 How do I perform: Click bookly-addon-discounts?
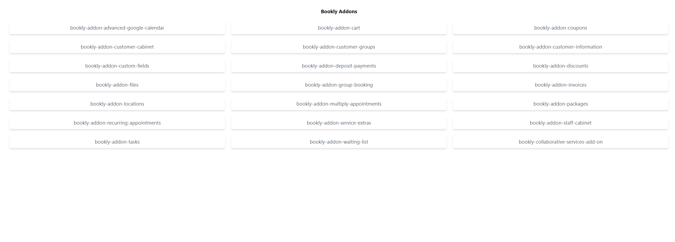(560, 66)
